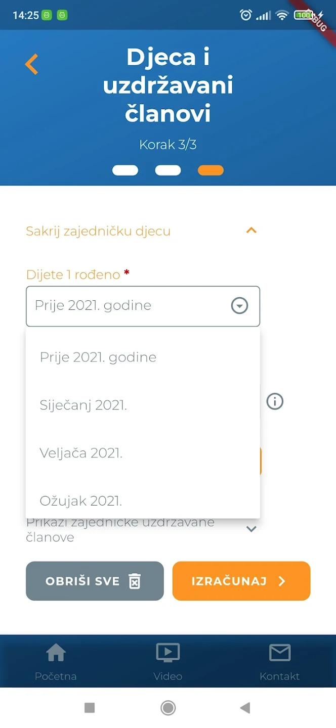The width and height of the screenshot is (336, 728).
Task: Tap Android back triangle button
Action: [x=245, y=708]
